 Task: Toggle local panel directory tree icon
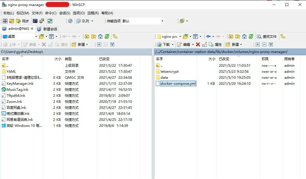[x=115, y=37]
